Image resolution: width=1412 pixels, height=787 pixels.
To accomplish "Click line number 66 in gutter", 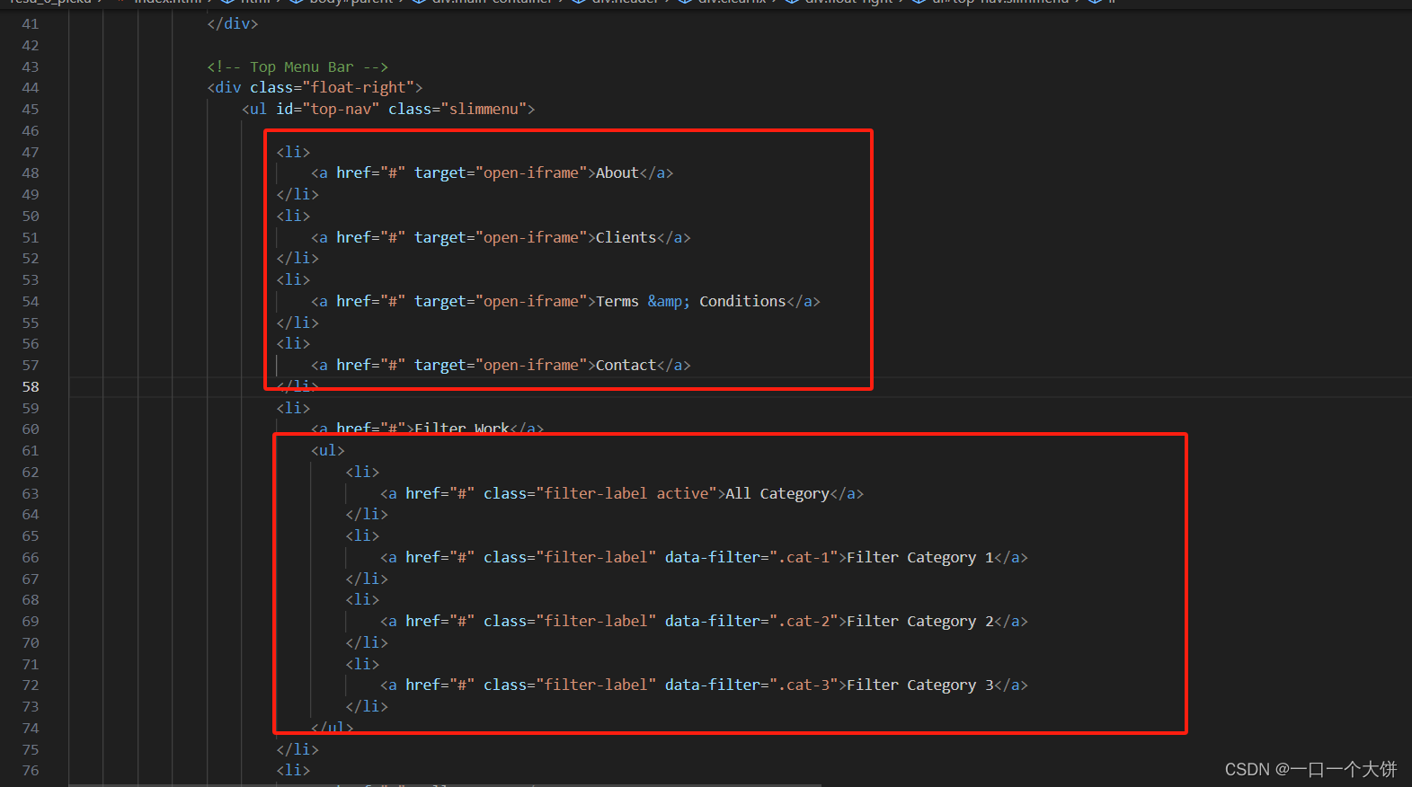I will pos(31,557).
